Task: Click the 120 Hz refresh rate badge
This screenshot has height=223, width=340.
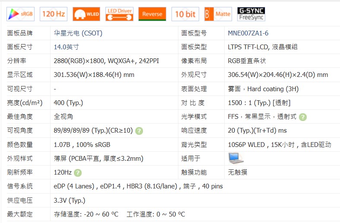Action: (x=54, y=14)
